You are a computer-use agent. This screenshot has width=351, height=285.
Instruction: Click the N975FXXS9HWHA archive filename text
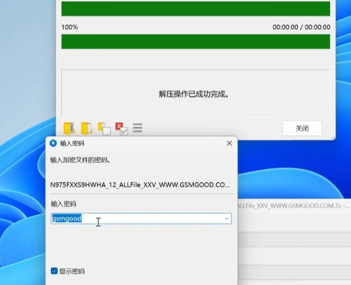coord(140,185)
